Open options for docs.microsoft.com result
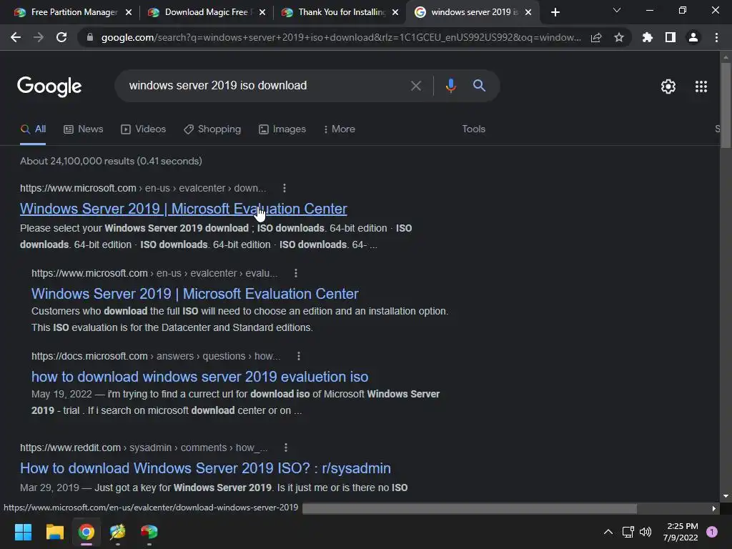The width and height of the screenshot is (732, 549). coord(299,356)
